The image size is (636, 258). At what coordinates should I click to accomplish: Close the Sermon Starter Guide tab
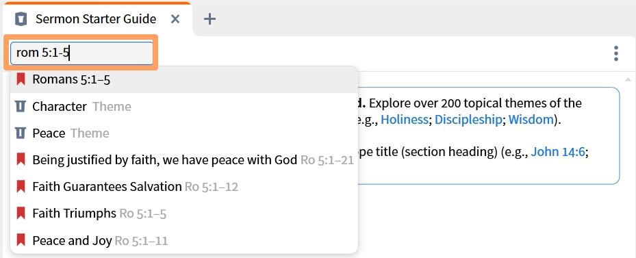(175, 18)
